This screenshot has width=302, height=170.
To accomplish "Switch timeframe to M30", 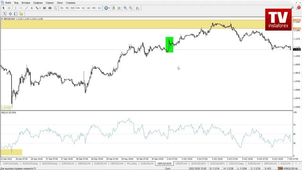I will 78,8.
